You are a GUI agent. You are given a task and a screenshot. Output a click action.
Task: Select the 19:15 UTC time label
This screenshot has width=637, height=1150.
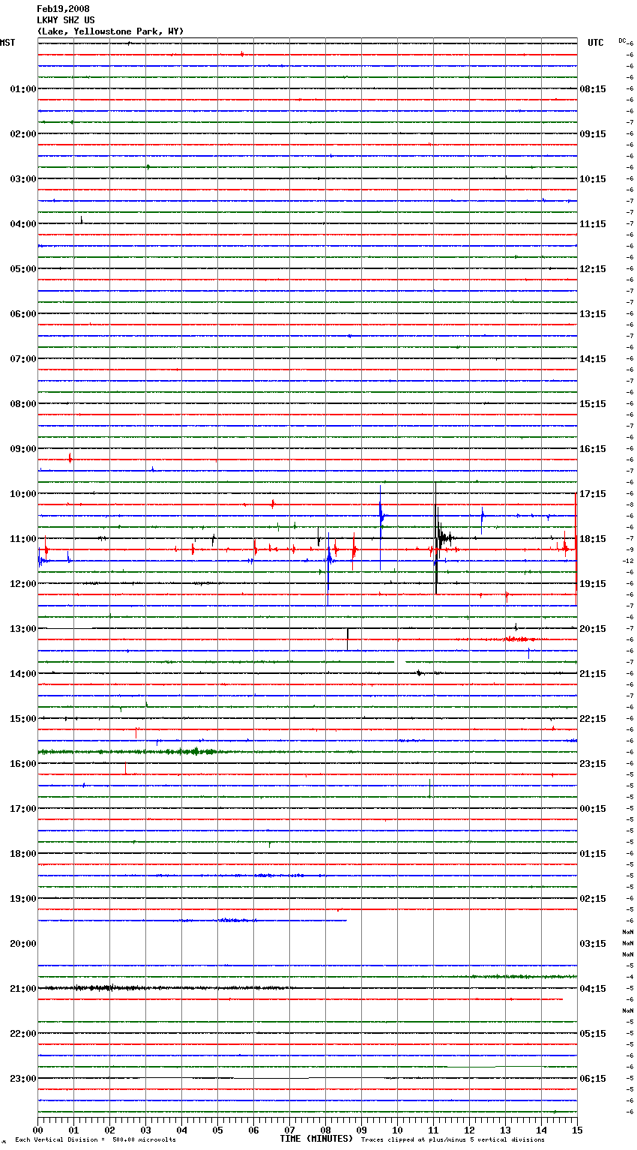click(593, 584)
